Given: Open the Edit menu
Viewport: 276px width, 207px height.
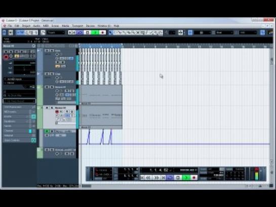Looking at the screenshot, I should click(x=17, y=26).
